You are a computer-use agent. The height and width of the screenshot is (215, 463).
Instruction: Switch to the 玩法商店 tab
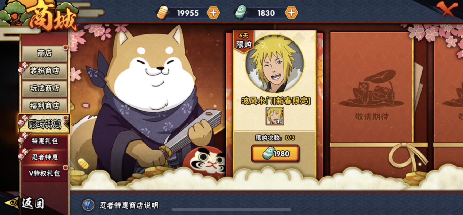tap(45, 88)
